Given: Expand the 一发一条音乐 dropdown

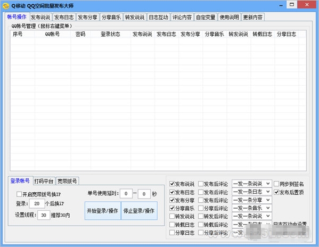Looking at the screenshot, I should (252, 208).
